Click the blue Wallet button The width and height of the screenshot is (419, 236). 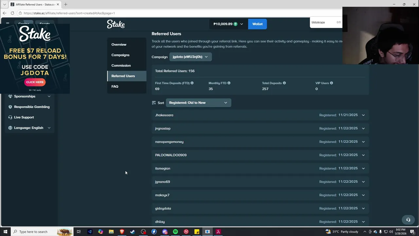point(257,24)
